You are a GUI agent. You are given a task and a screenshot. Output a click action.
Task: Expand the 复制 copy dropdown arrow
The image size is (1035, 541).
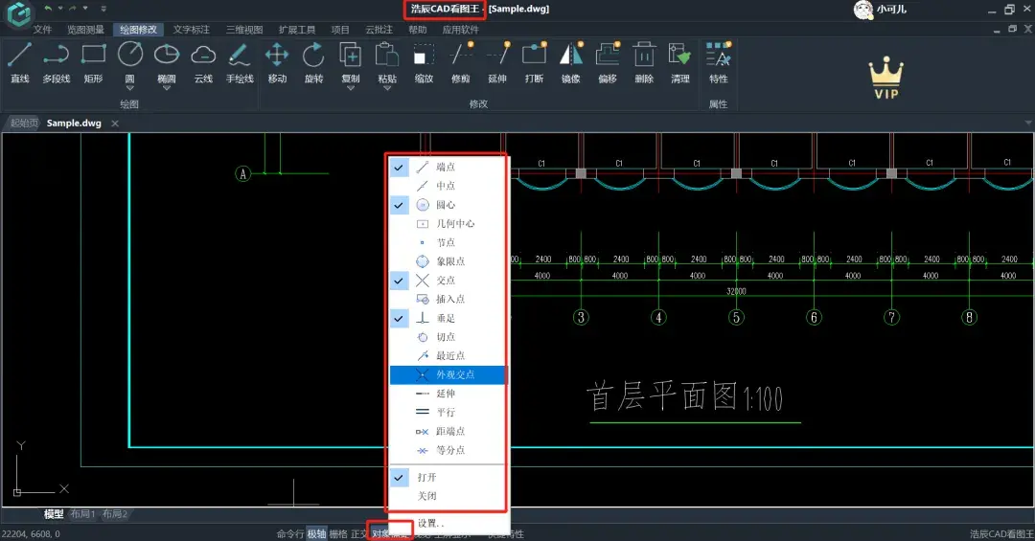pyautogui.click(x=351, y=88)
